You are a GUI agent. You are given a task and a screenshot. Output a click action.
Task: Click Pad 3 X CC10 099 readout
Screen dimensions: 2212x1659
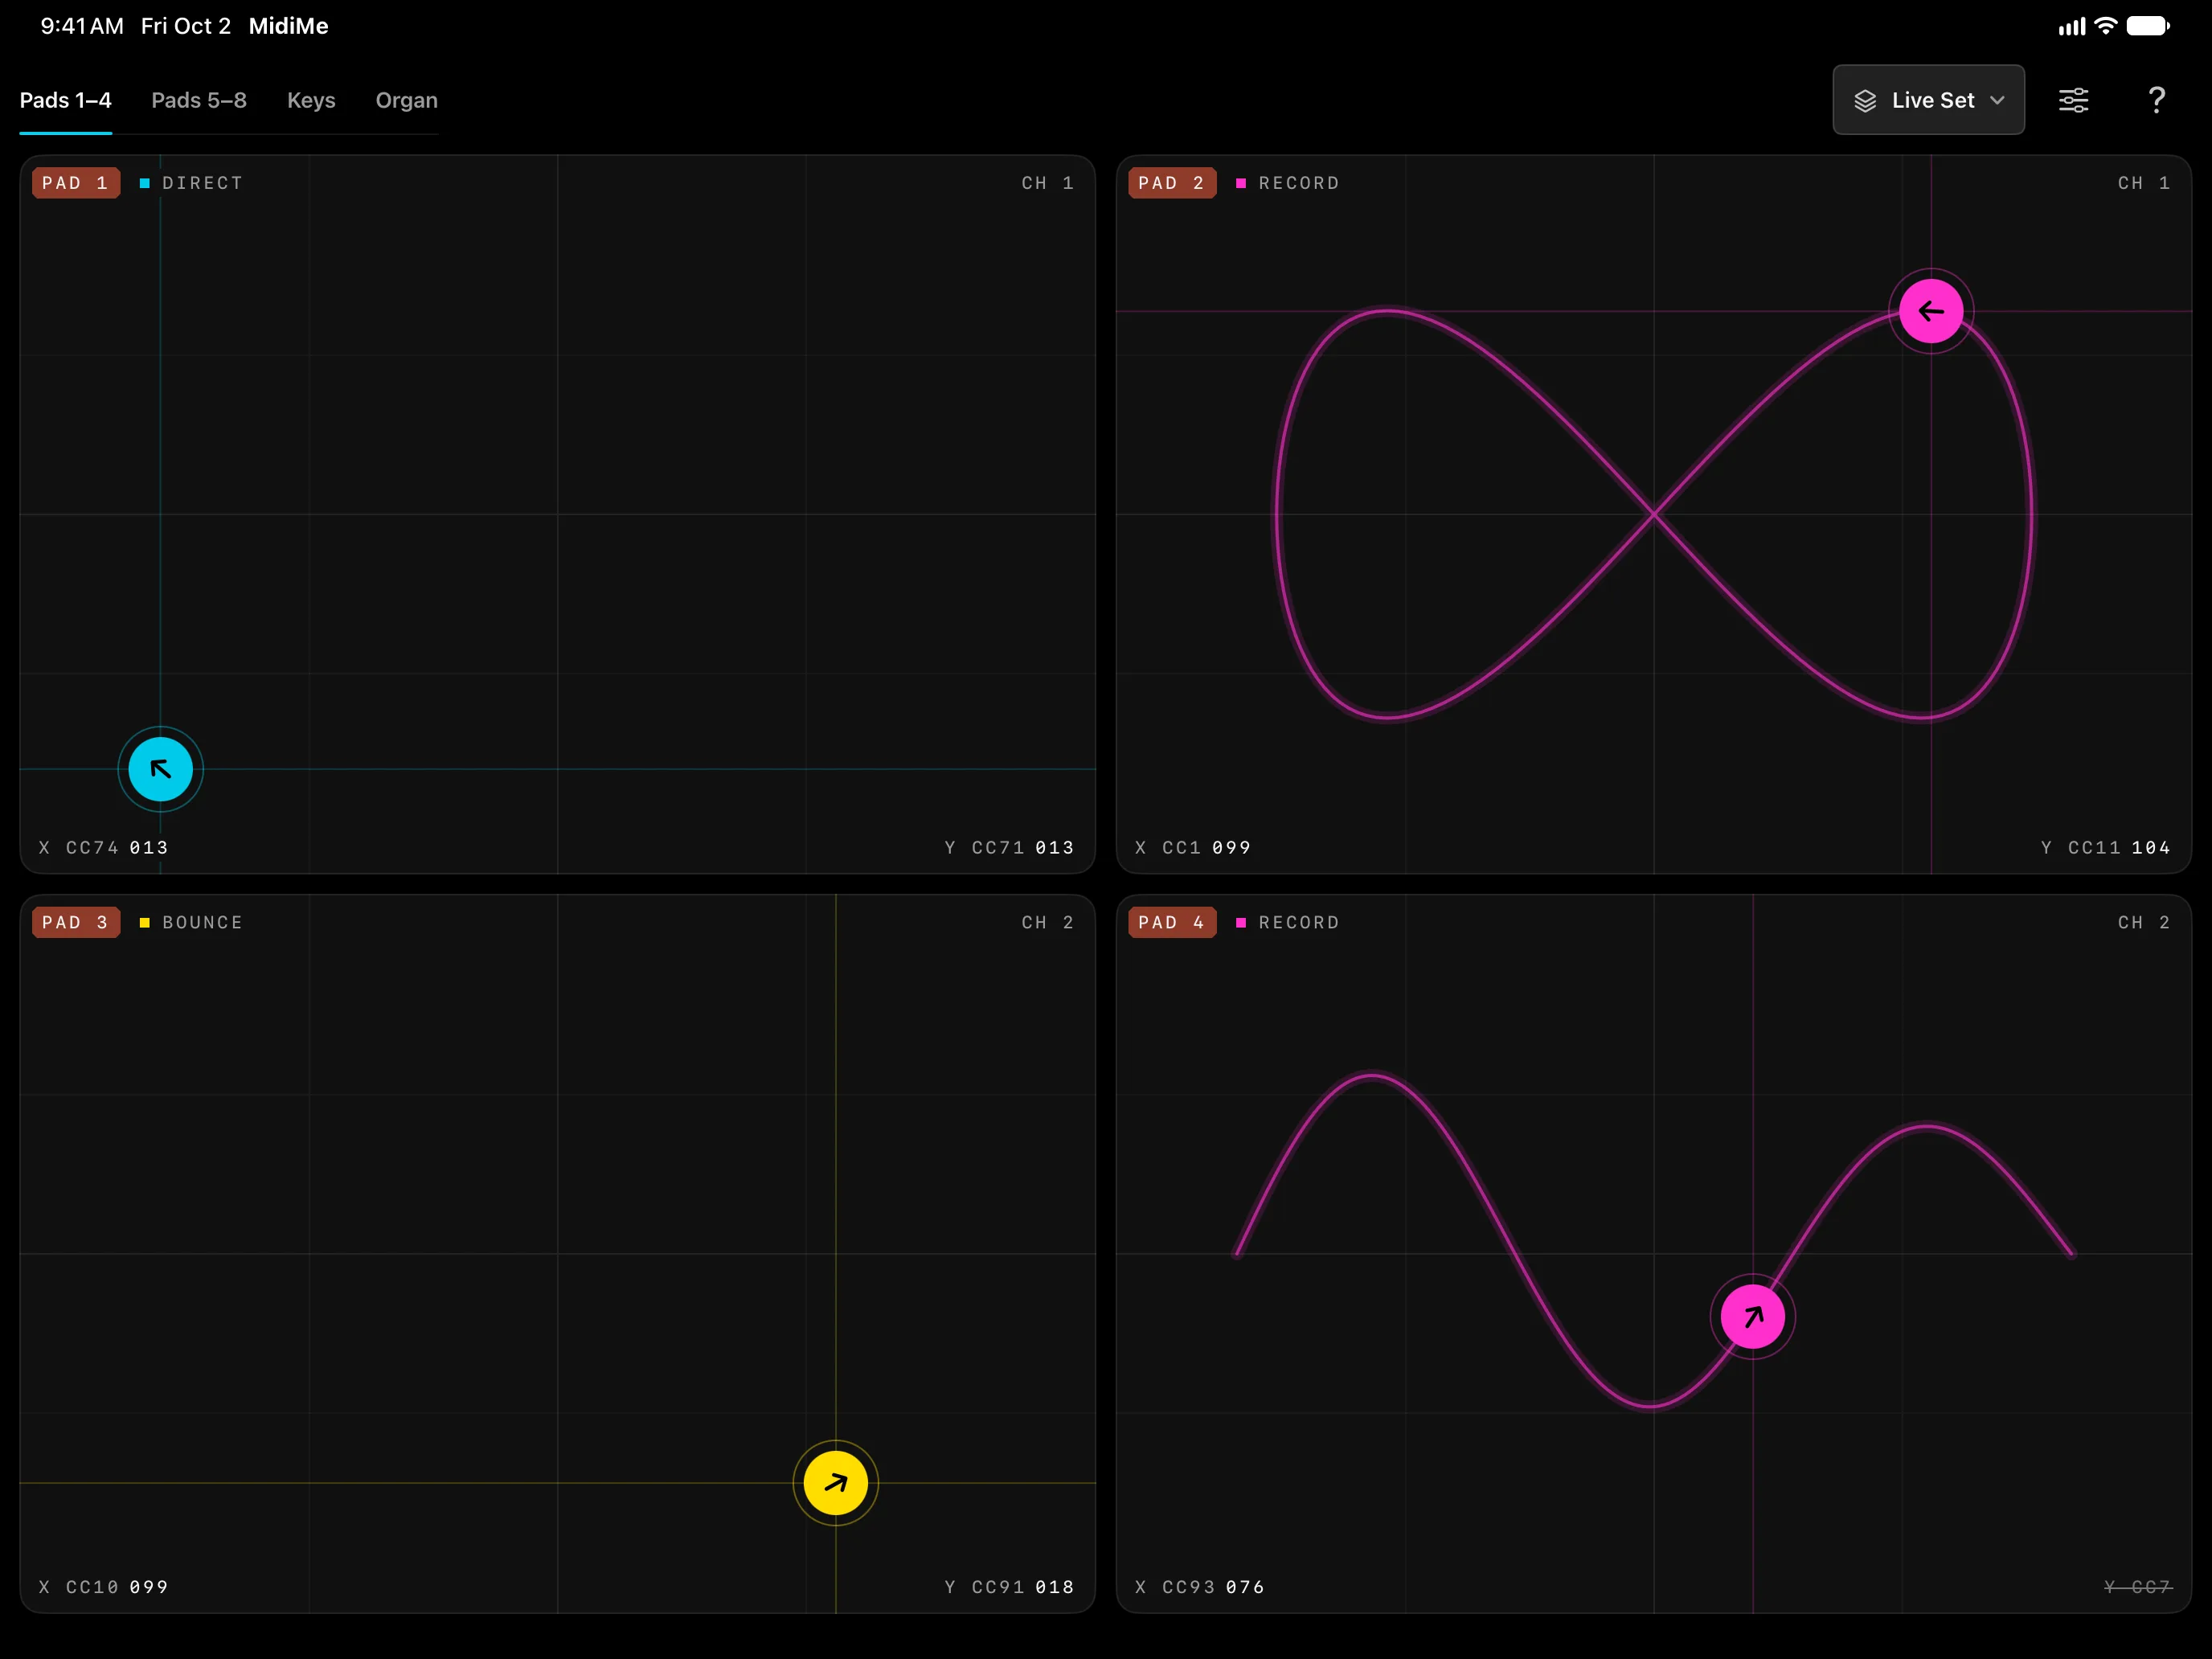[x=104, y=1586]
